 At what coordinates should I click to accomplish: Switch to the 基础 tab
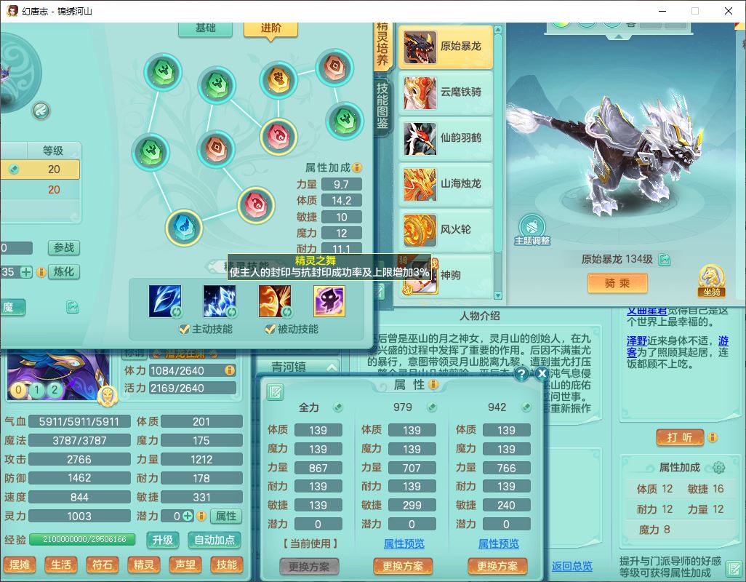(x=205, y=28)
